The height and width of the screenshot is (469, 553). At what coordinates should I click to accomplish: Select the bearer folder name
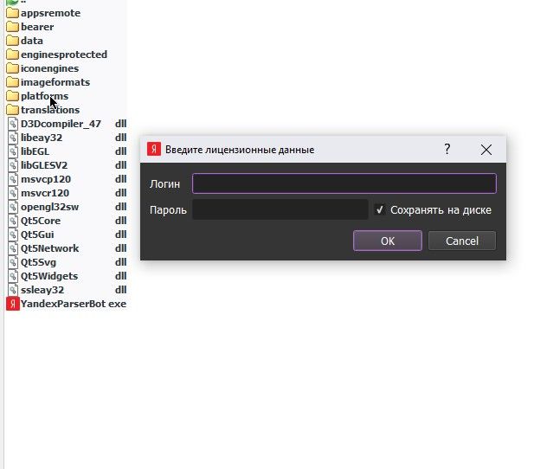coord(37,27)
